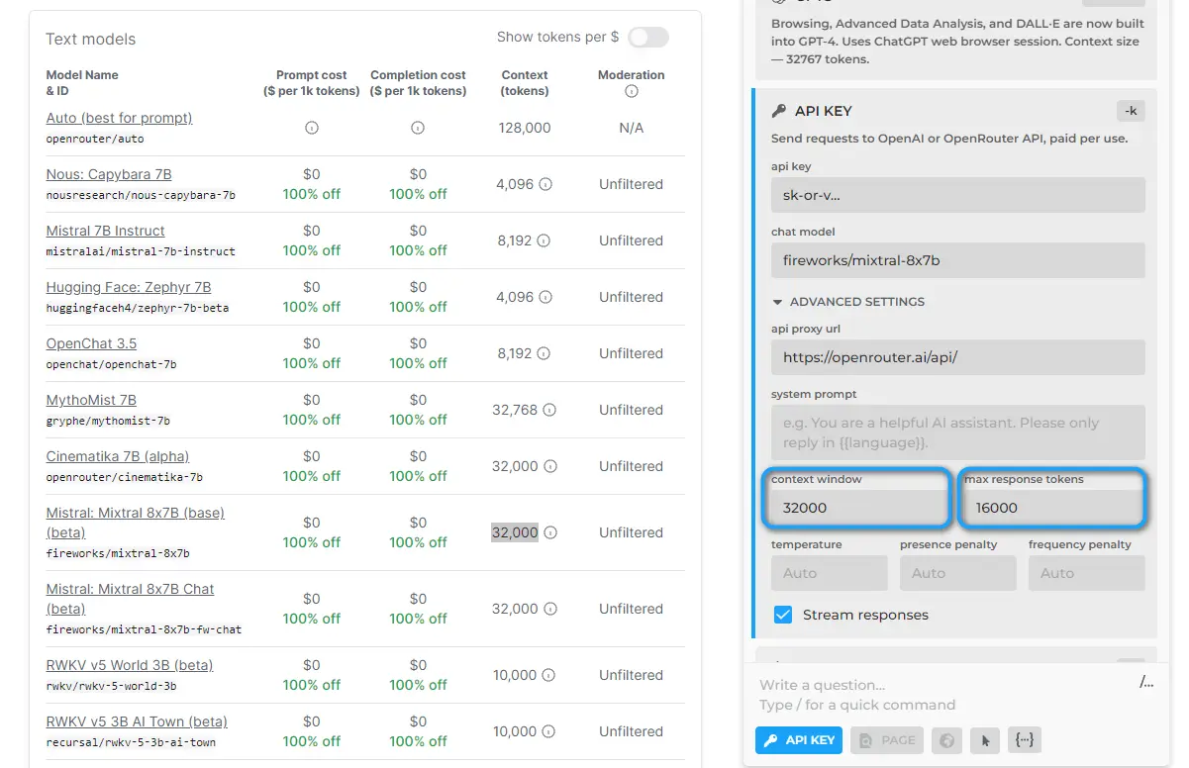This screenshot has width=1189, height=768.
Task: Click the context window input field
Action: pyautogui.click(x=856, y=508)
